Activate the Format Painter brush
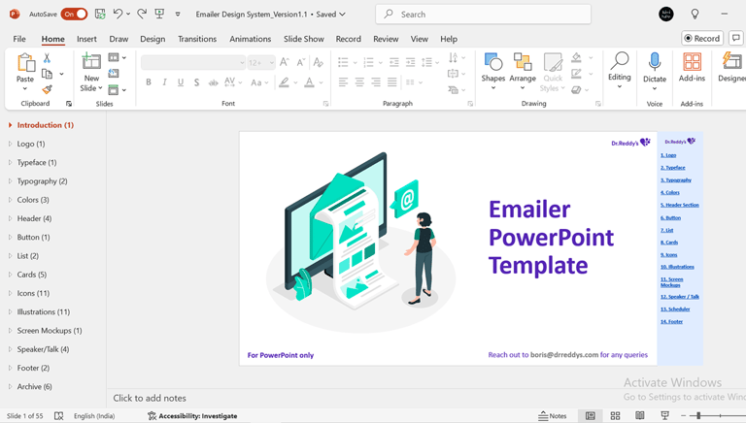This screenshot has width=746, height=423. pyautogui.click(x=47, y=89)
